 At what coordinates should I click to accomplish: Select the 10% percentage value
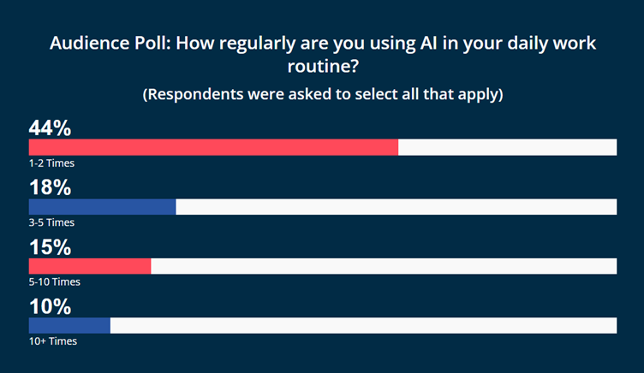(x=51, y=306)
